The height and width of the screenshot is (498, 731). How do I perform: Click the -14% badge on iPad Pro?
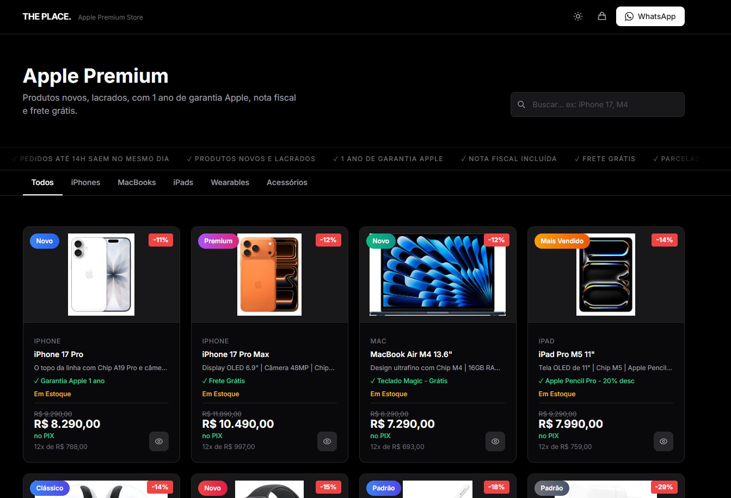(x=665, y=240)
